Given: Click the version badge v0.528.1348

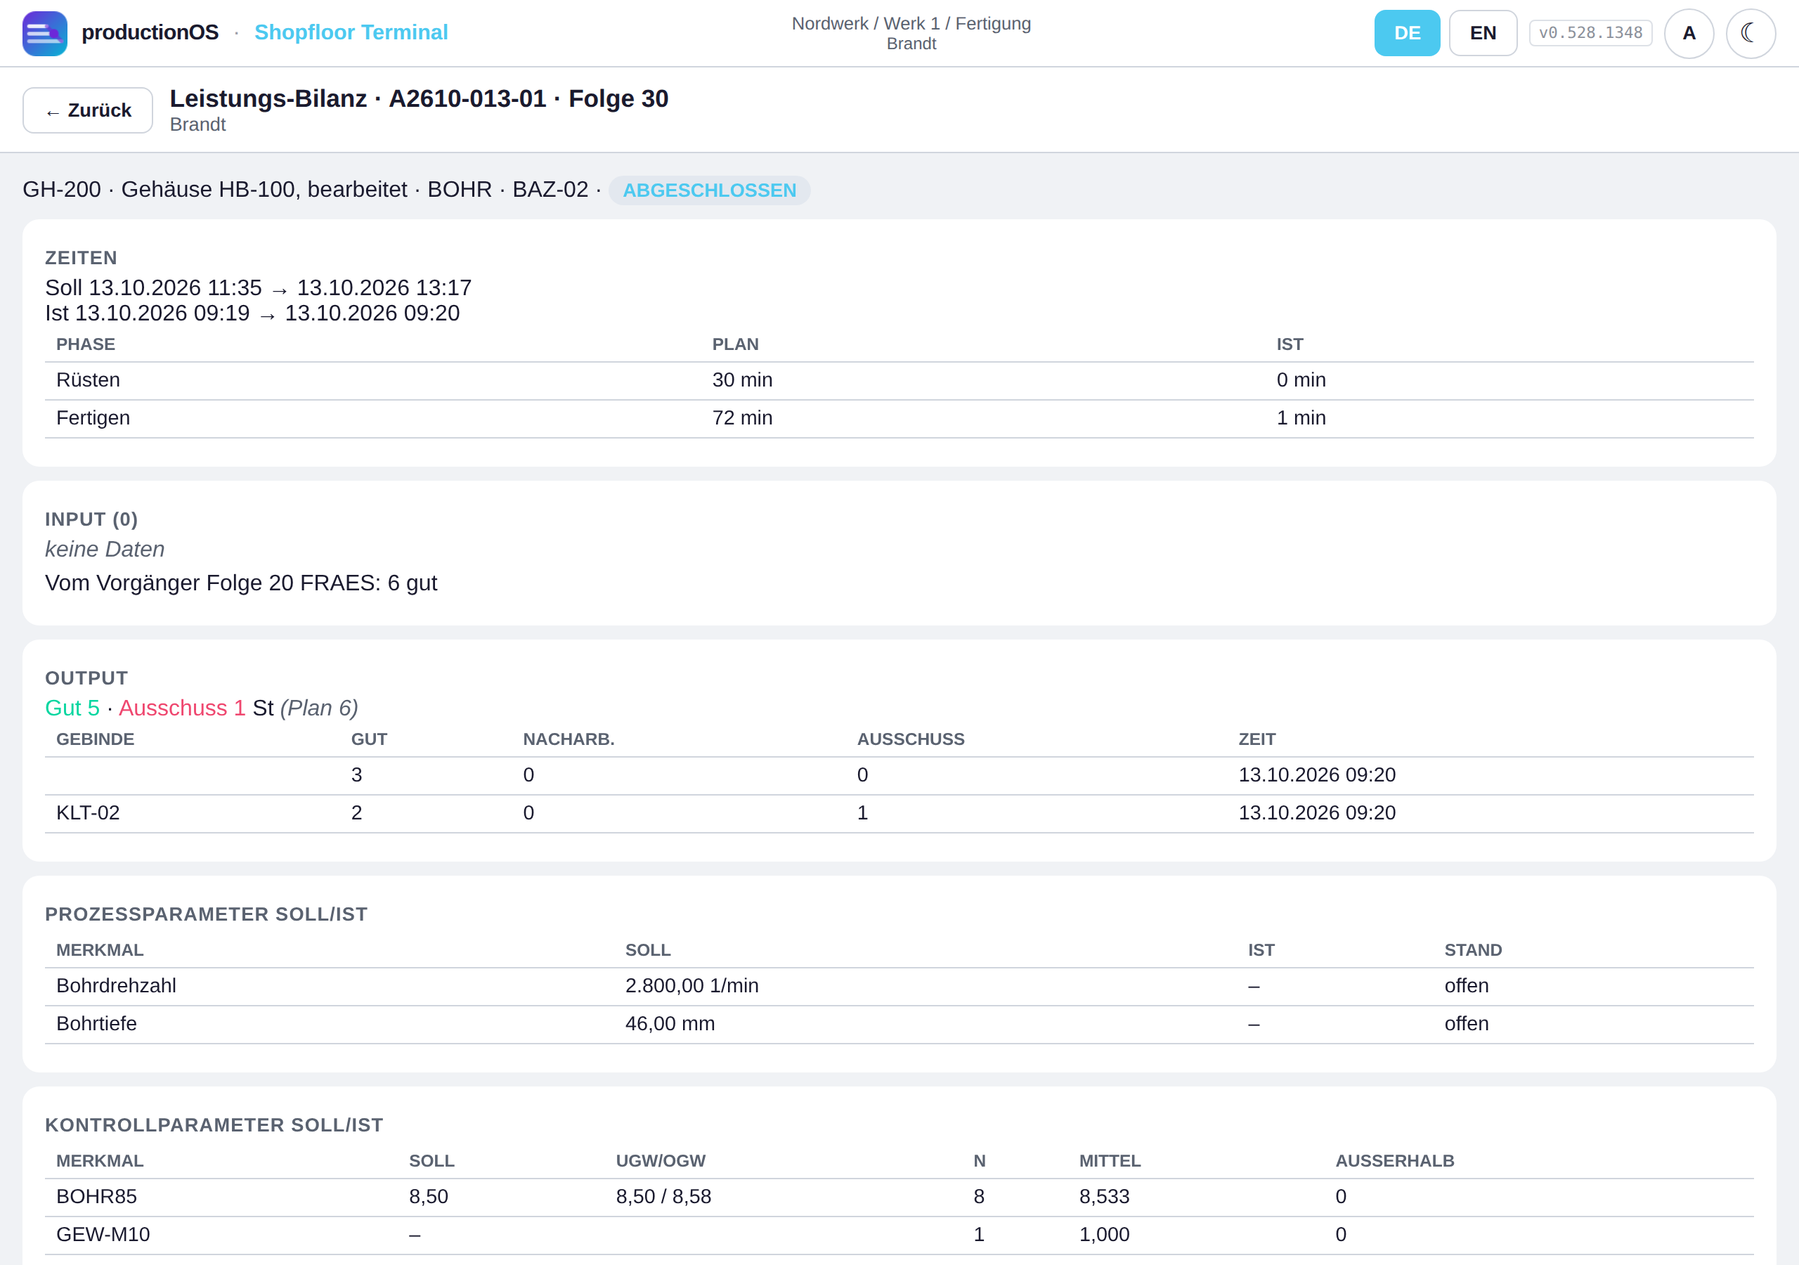Looking at the screenshot, I should [x=1590, y=33].
